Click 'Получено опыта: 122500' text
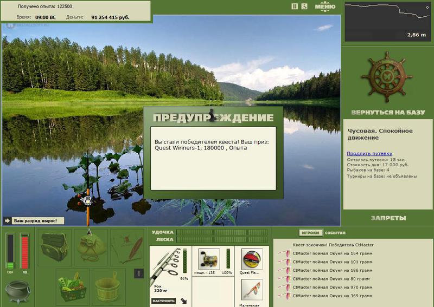The height and width of the screenshot is (307, 434). pyautogui.click(x=45, y=6)
